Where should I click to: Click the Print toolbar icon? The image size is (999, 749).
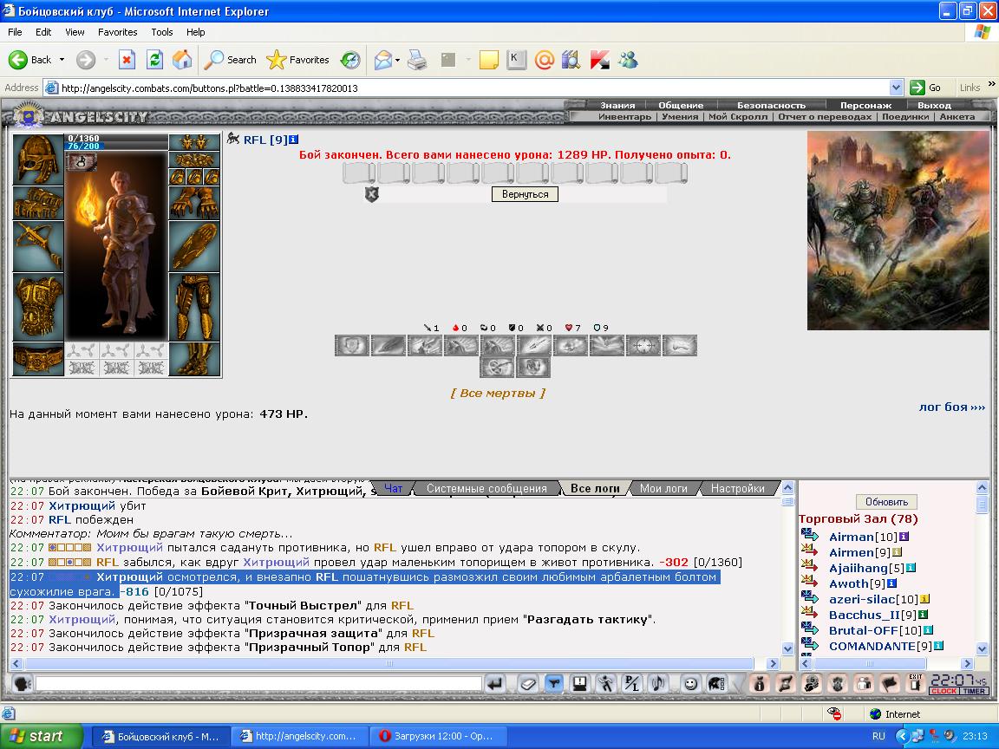[417, 60]
